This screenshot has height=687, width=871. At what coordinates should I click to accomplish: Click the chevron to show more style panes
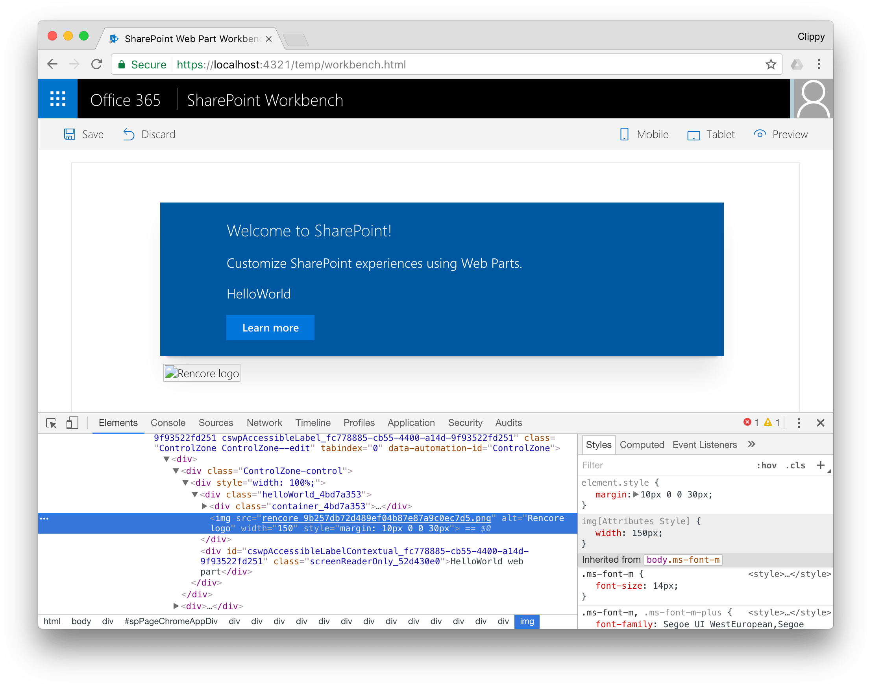click(751, 444)
